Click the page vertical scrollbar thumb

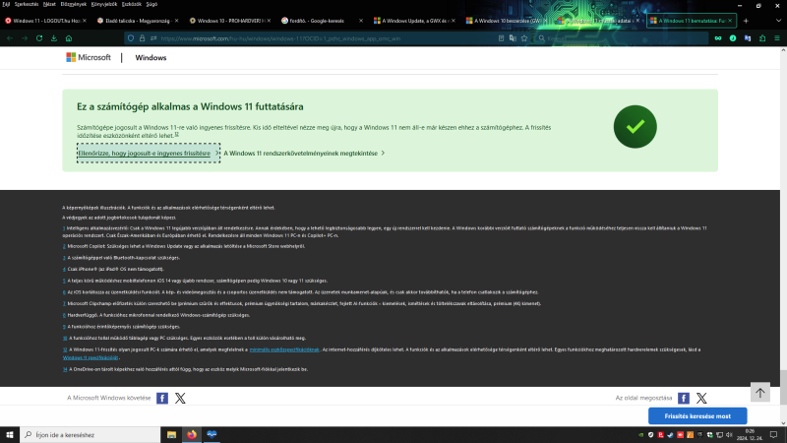[783, 385]
